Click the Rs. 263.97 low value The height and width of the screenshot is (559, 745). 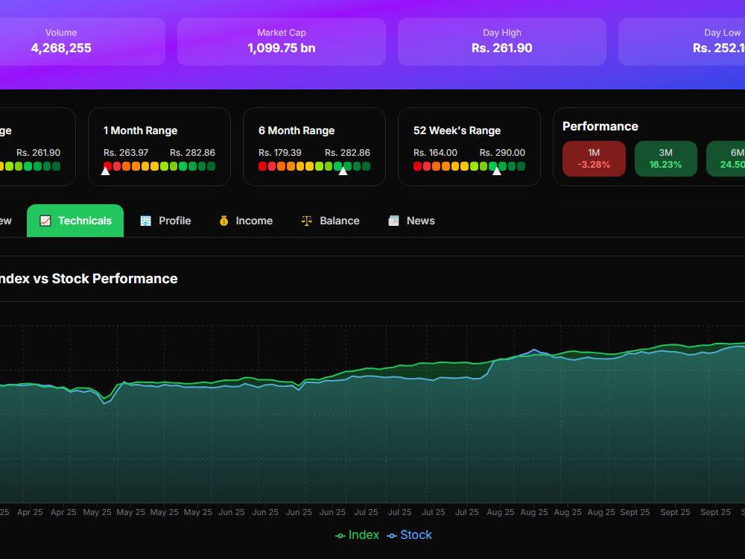[x=126, y=153]
